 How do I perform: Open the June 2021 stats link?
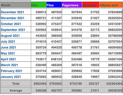[x=8, y=47]
